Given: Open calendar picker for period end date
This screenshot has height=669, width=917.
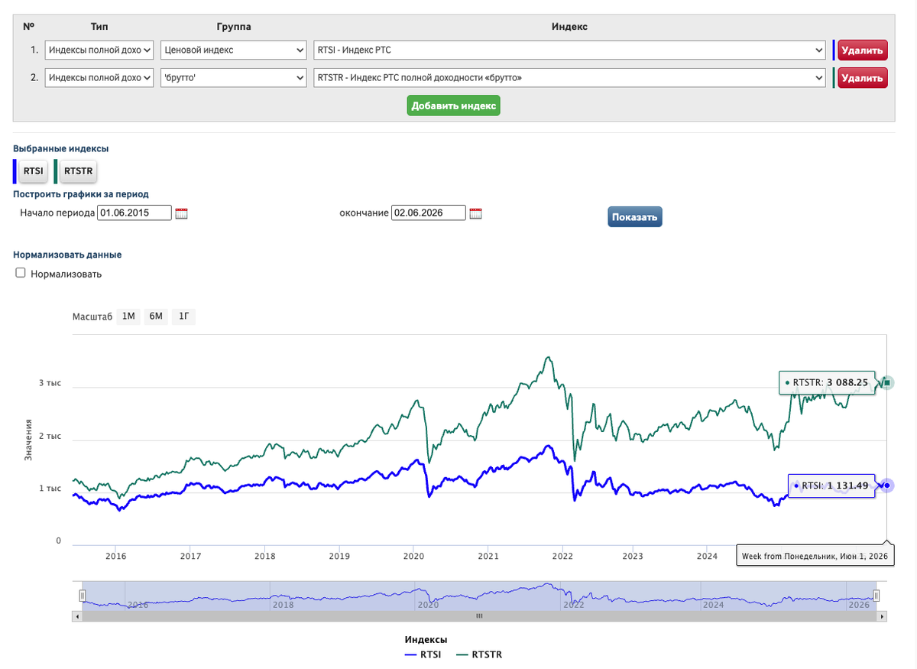Looking at the screenshot, I should coord(475,213).
